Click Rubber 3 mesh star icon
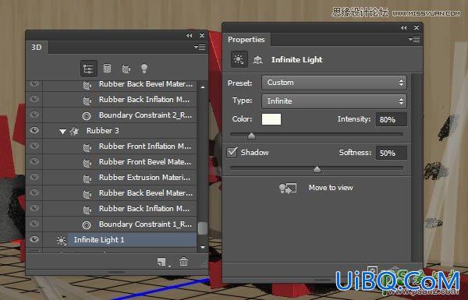The height and width of the screenshot is (300, 468). pos(74,131)
